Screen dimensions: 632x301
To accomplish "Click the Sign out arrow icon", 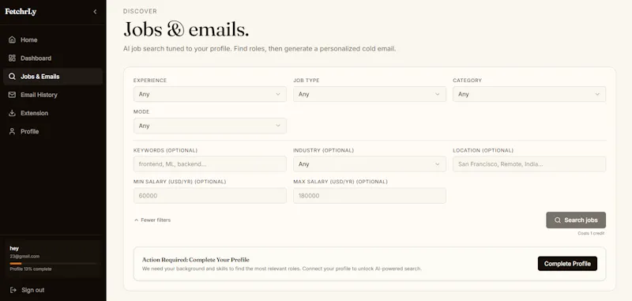I will pyautogui.click(x=13, y=290).
